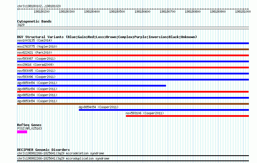Screen dimensions: 257x163
Task: Click the red esv29616 loss bar
Action: 133,68
